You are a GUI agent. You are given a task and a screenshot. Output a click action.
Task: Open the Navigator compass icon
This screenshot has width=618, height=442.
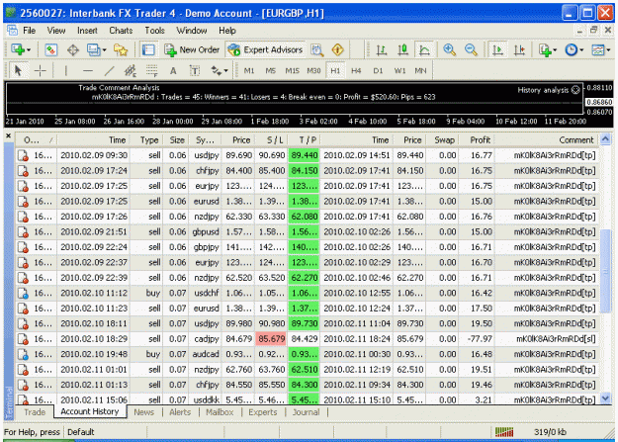pyautogui.click(x=73, y=49)
